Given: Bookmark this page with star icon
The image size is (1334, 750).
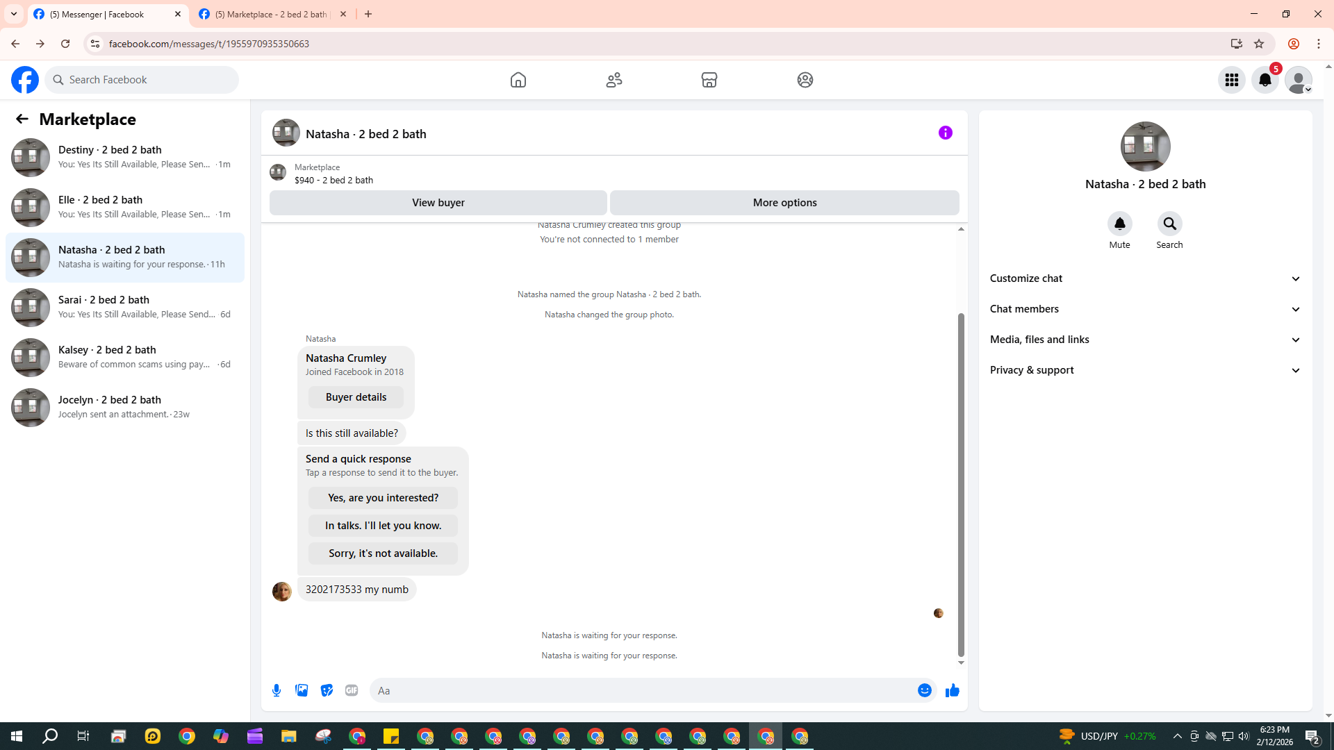Looking at the screenshot, I should [x=1259, y=44].
